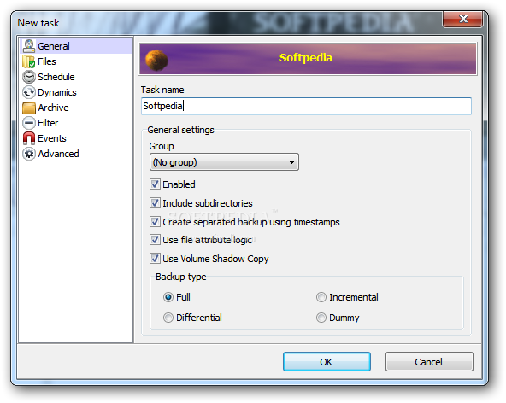The height and width of the screenshot is (403, 506).
Task: Open the Schedule section label
Action: coord(56,77)
